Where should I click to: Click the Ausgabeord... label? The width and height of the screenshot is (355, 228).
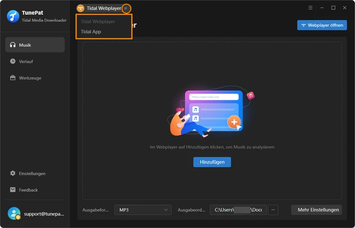pos(192,210)
